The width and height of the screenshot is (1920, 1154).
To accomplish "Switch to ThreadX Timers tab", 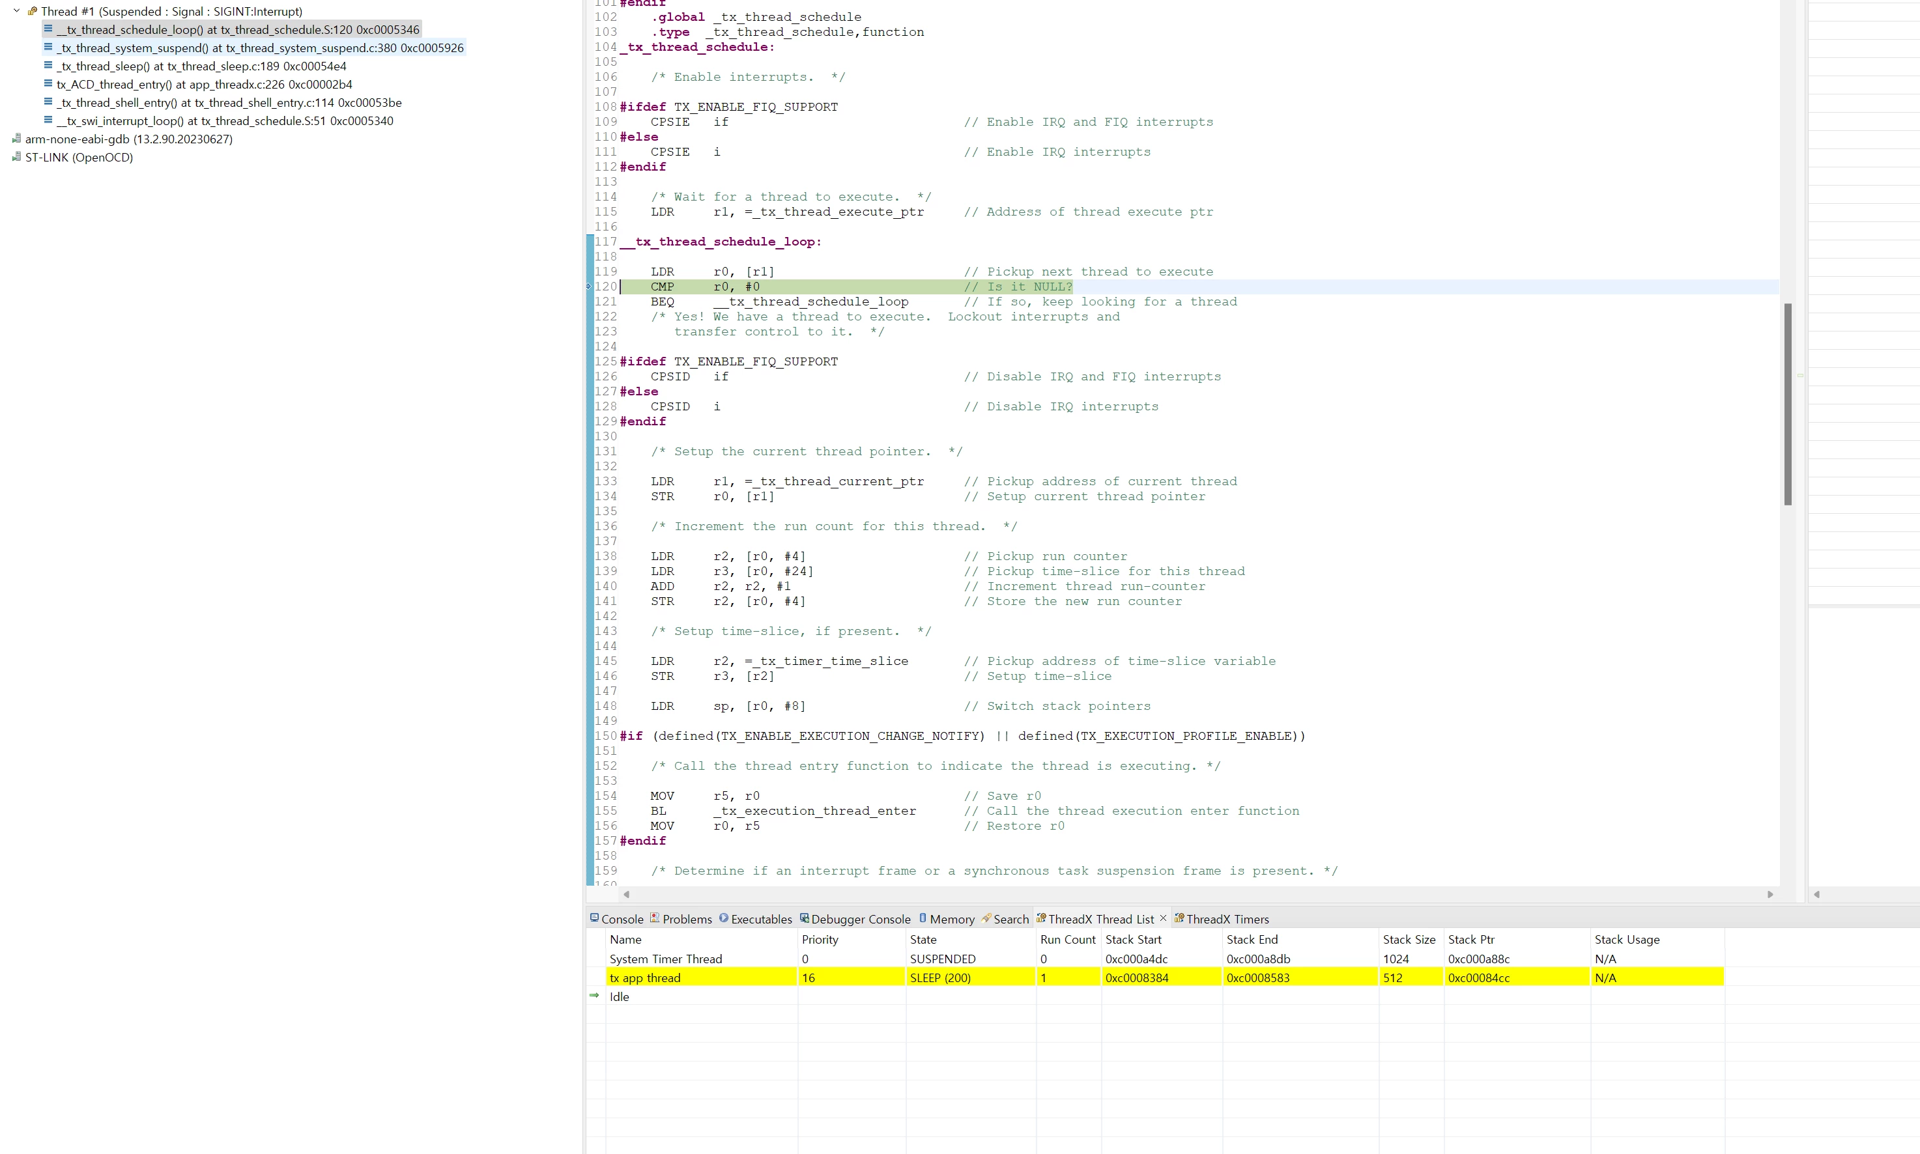I will pos(1222,918).
